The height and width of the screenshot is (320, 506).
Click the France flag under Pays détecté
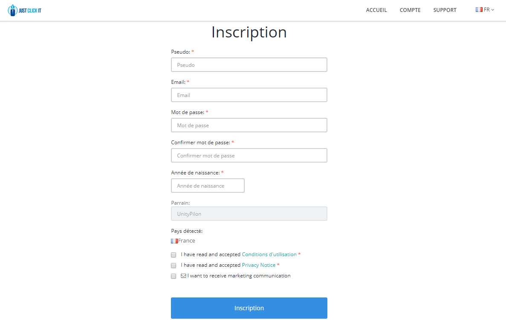174,241
